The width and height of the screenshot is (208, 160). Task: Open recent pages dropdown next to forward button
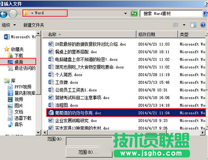tap(20, 14)
